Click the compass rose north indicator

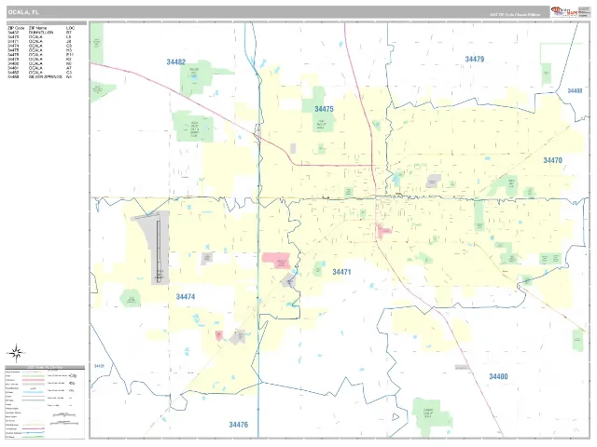pos(16,353)
